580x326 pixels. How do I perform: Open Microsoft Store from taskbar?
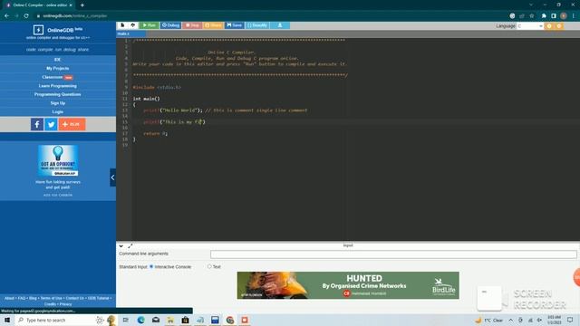click(185, 320)
